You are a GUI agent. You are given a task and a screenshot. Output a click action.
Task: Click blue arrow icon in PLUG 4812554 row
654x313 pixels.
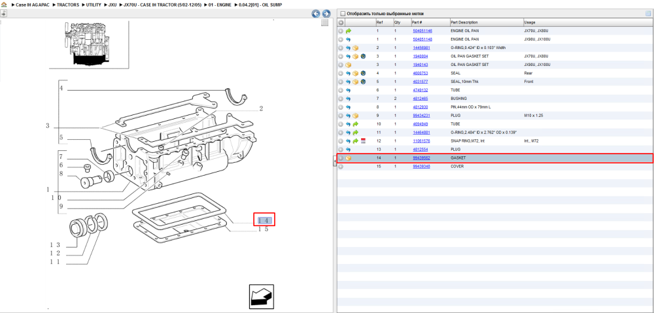point(349,149)
